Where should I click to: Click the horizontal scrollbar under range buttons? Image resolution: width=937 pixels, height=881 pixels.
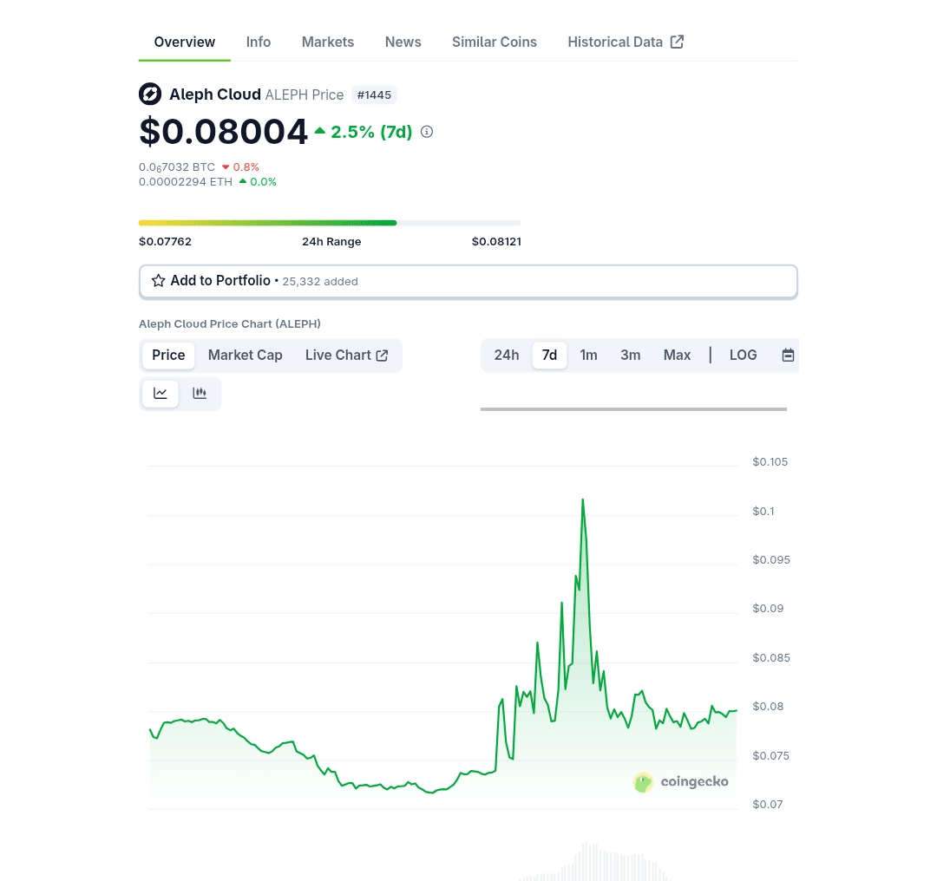(633, 409)
